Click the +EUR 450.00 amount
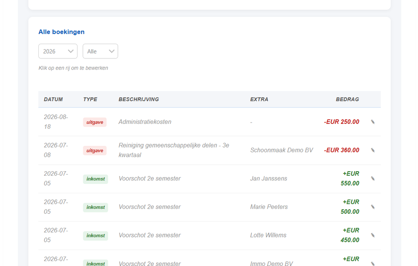Screen dimensions: 418x266 350,235
